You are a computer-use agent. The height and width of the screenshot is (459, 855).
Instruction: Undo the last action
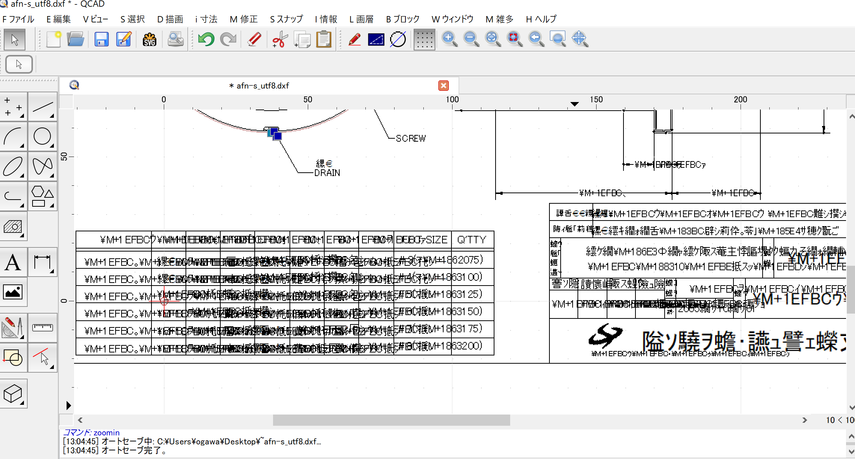pyautogui.click(x=206, y=39)
